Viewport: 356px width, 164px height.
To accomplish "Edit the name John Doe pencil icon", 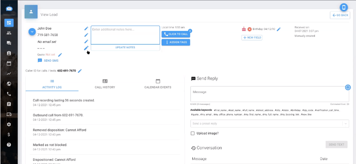I will pyautogui.click(x=86, y=28).
